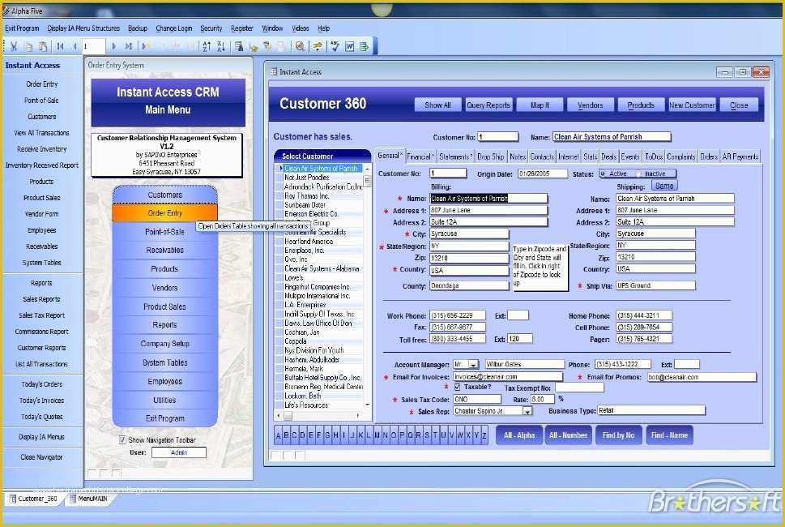Click Company Setup in main menu

click(164, 344)
